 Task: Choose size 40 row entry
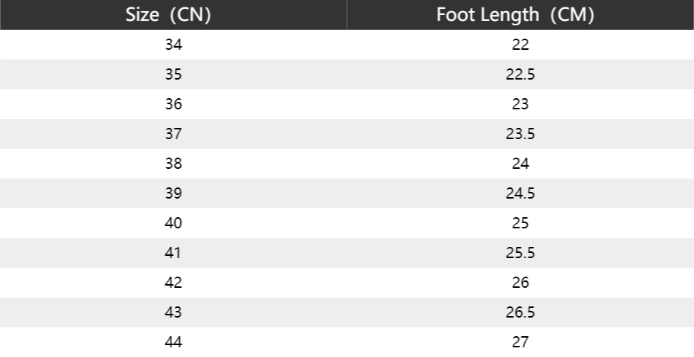click(x=173, y=223)
